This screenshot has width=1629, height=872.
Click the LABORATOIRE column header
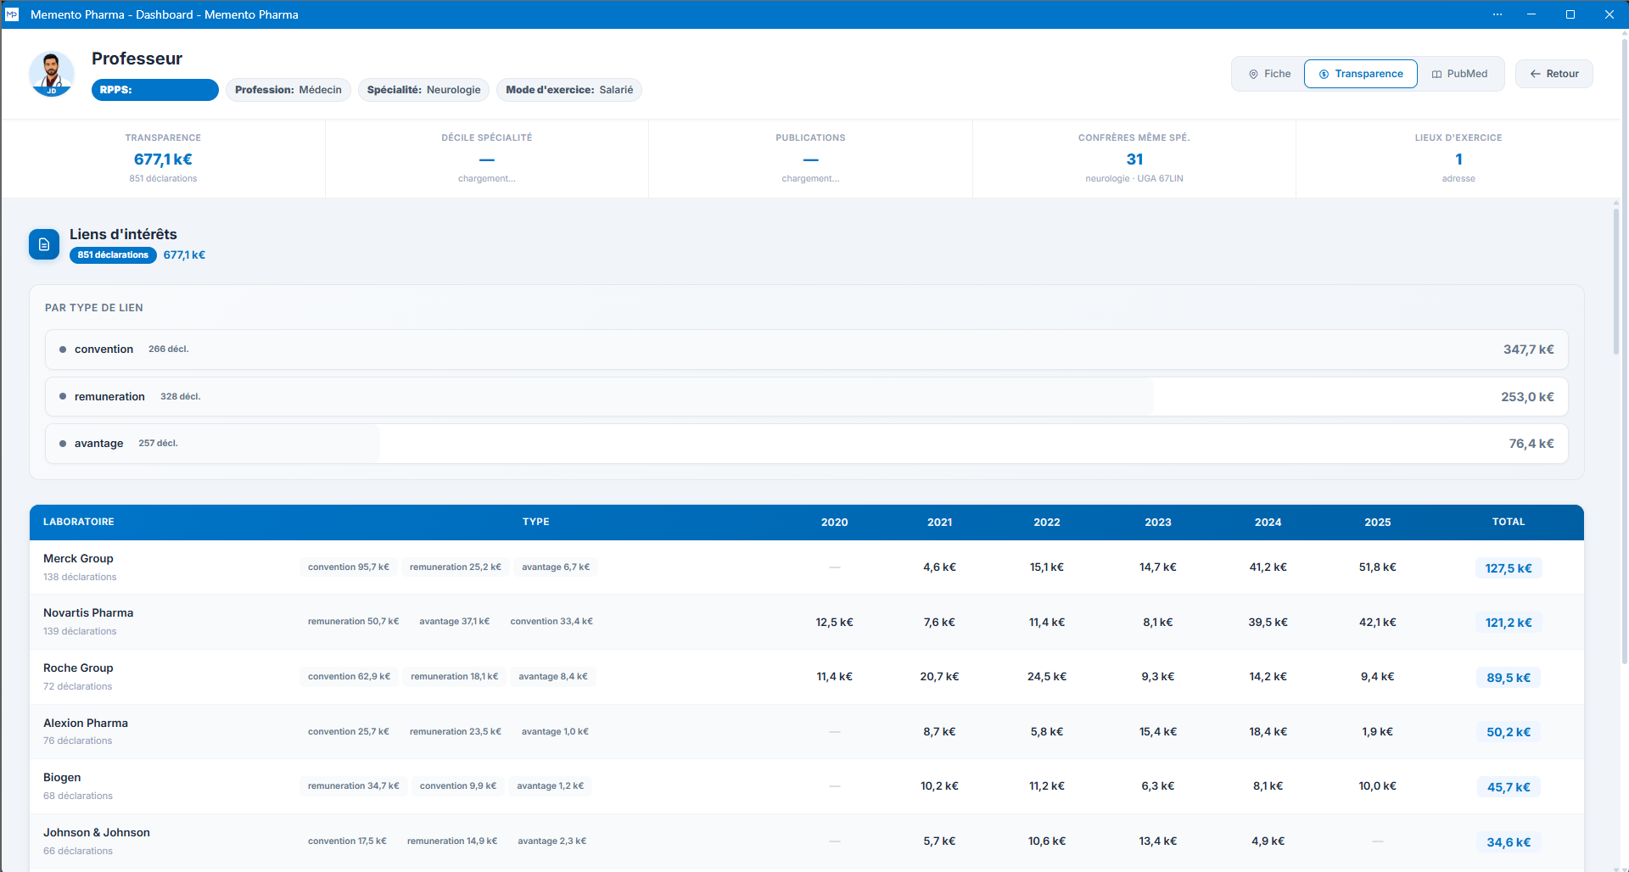[79, 522]
